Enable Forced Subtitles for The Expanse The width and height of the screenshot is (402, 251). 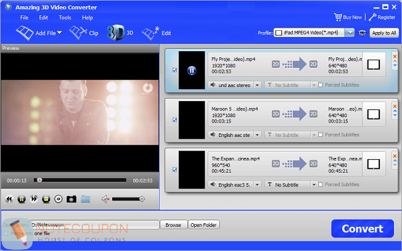(321, 184)
